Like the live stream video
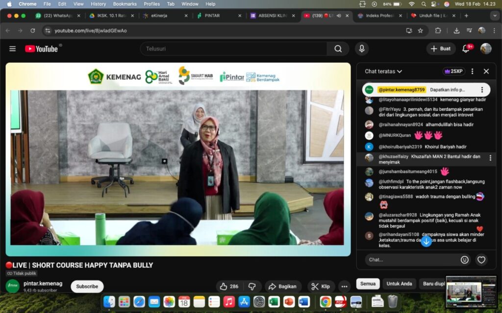 tap(229, 287)
